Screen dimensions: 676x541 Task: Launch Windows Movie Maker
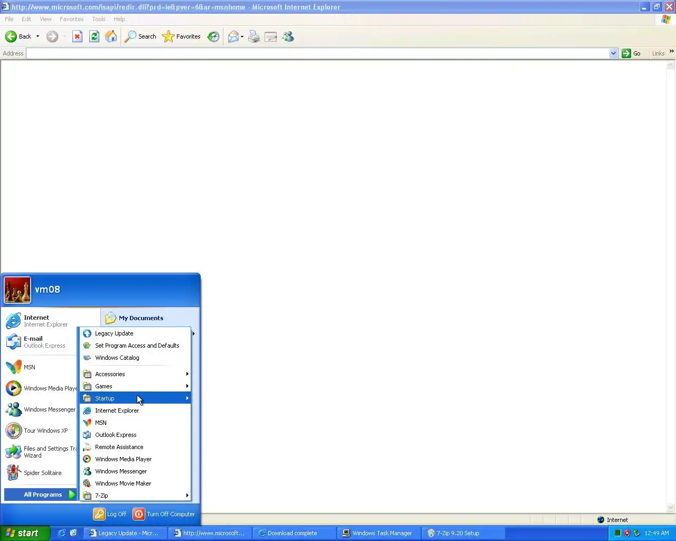135,483
